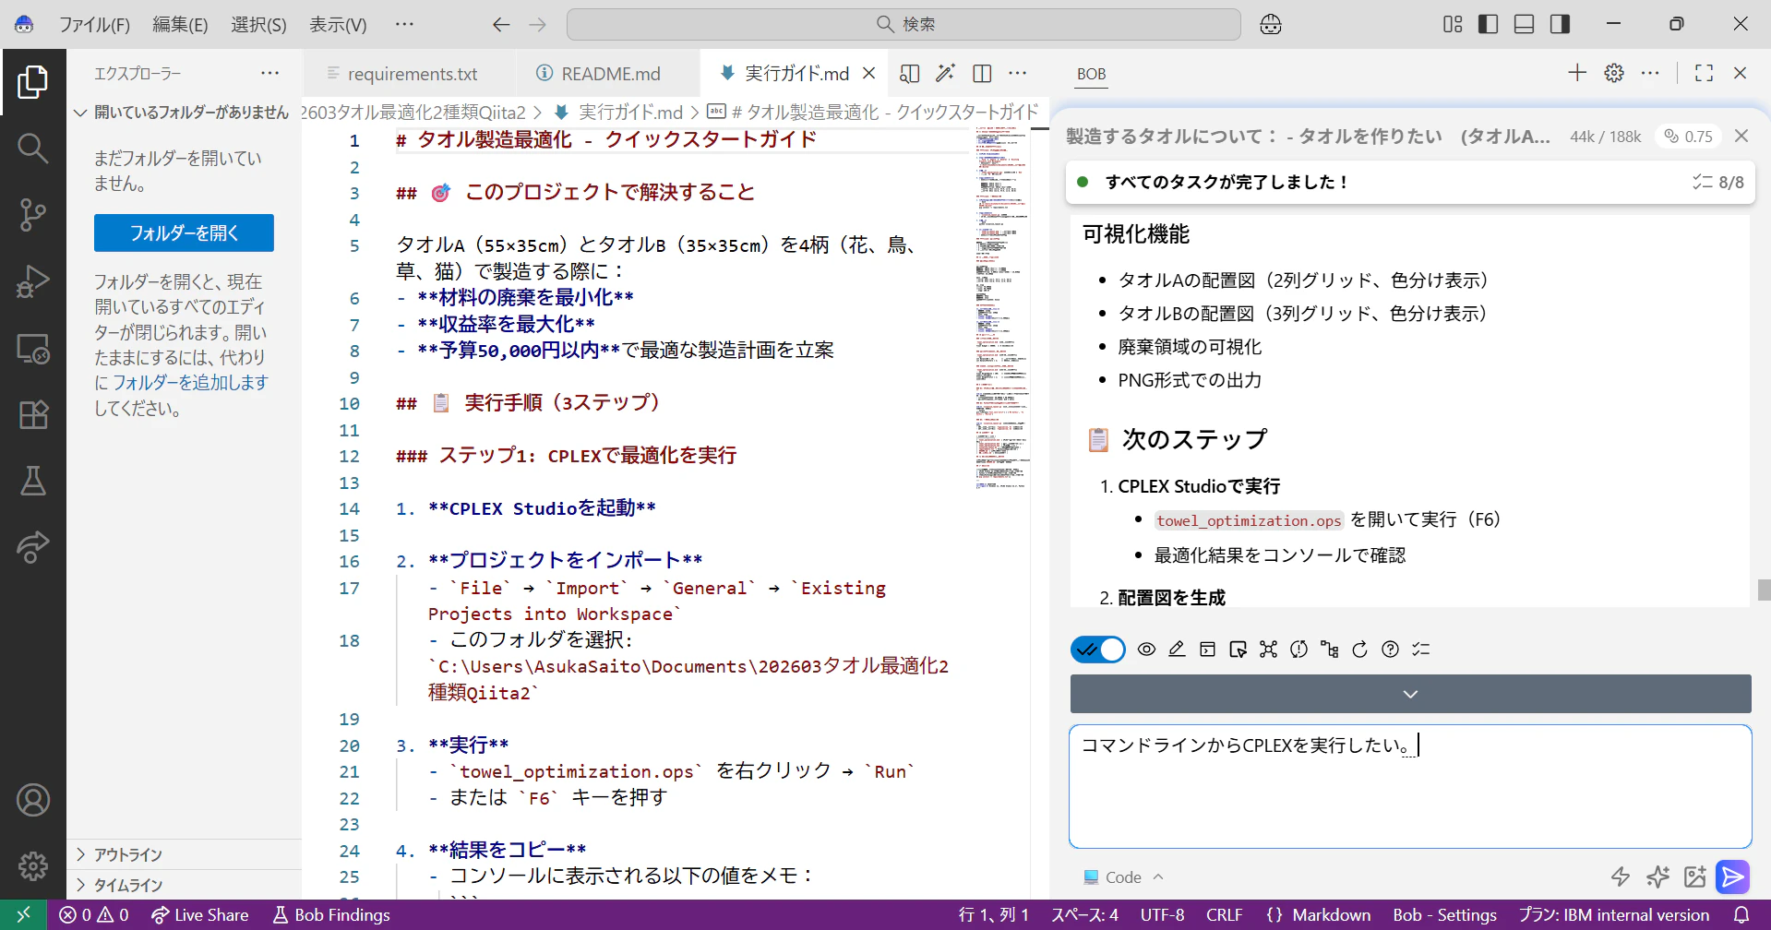Viewport: 1771px width, 930px height.
Task: Open the Selection menu
Action: pos(258,24)
